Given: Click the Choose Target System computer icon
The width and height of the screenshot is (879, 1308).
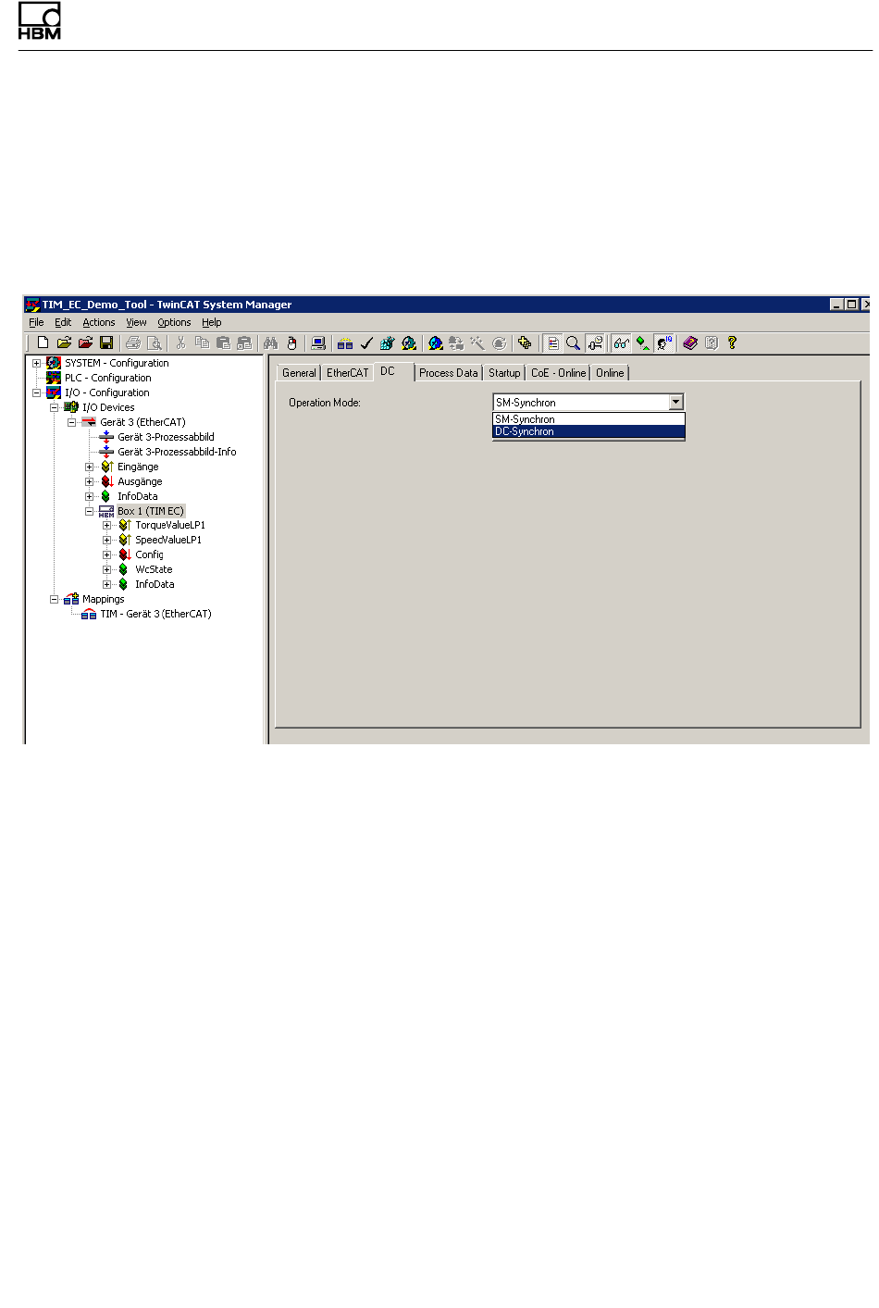Looking at the screenshot, I should click(x=318, y=343).
